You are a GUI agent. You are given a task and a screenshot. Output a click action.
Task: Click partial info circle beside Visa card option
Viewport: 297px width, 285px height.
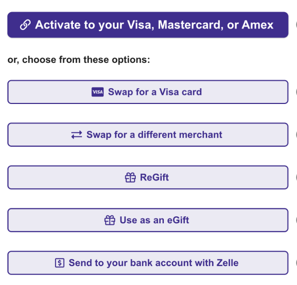pyautogui.click(x=296, y=92)
